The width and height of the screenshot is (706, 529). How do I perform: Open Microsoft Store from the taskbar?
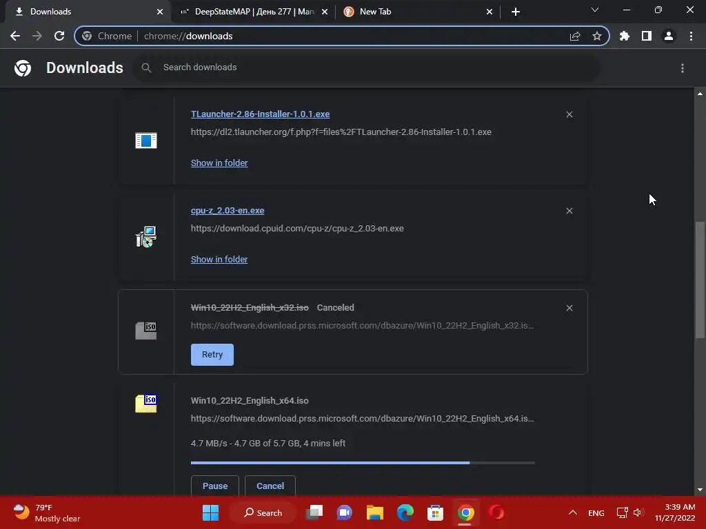pyautogui.click(x=436, y=512)
